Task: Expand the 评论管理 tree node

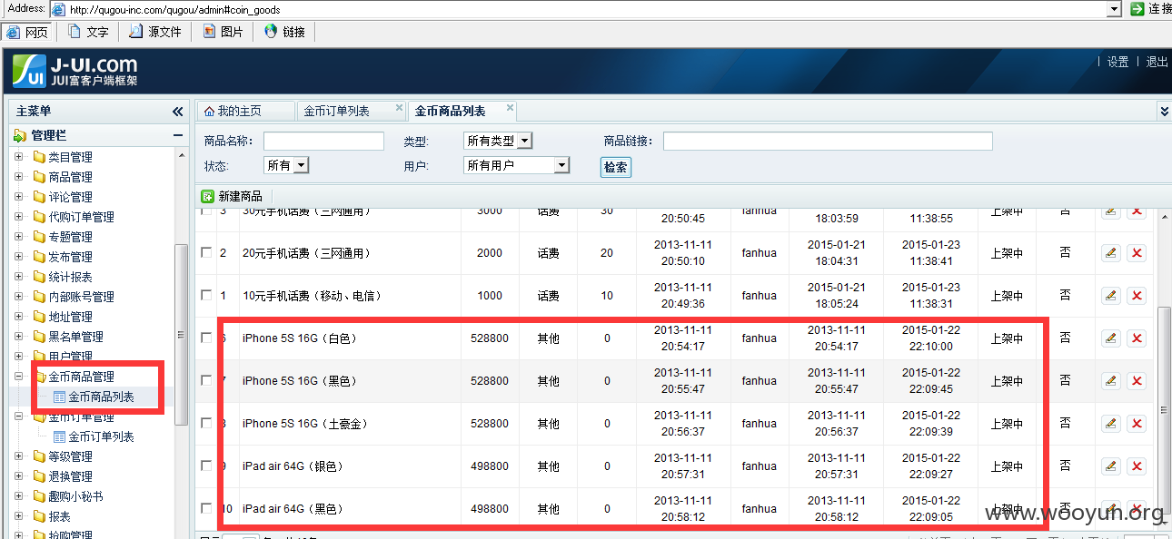Action: click(x=18, y=197)
